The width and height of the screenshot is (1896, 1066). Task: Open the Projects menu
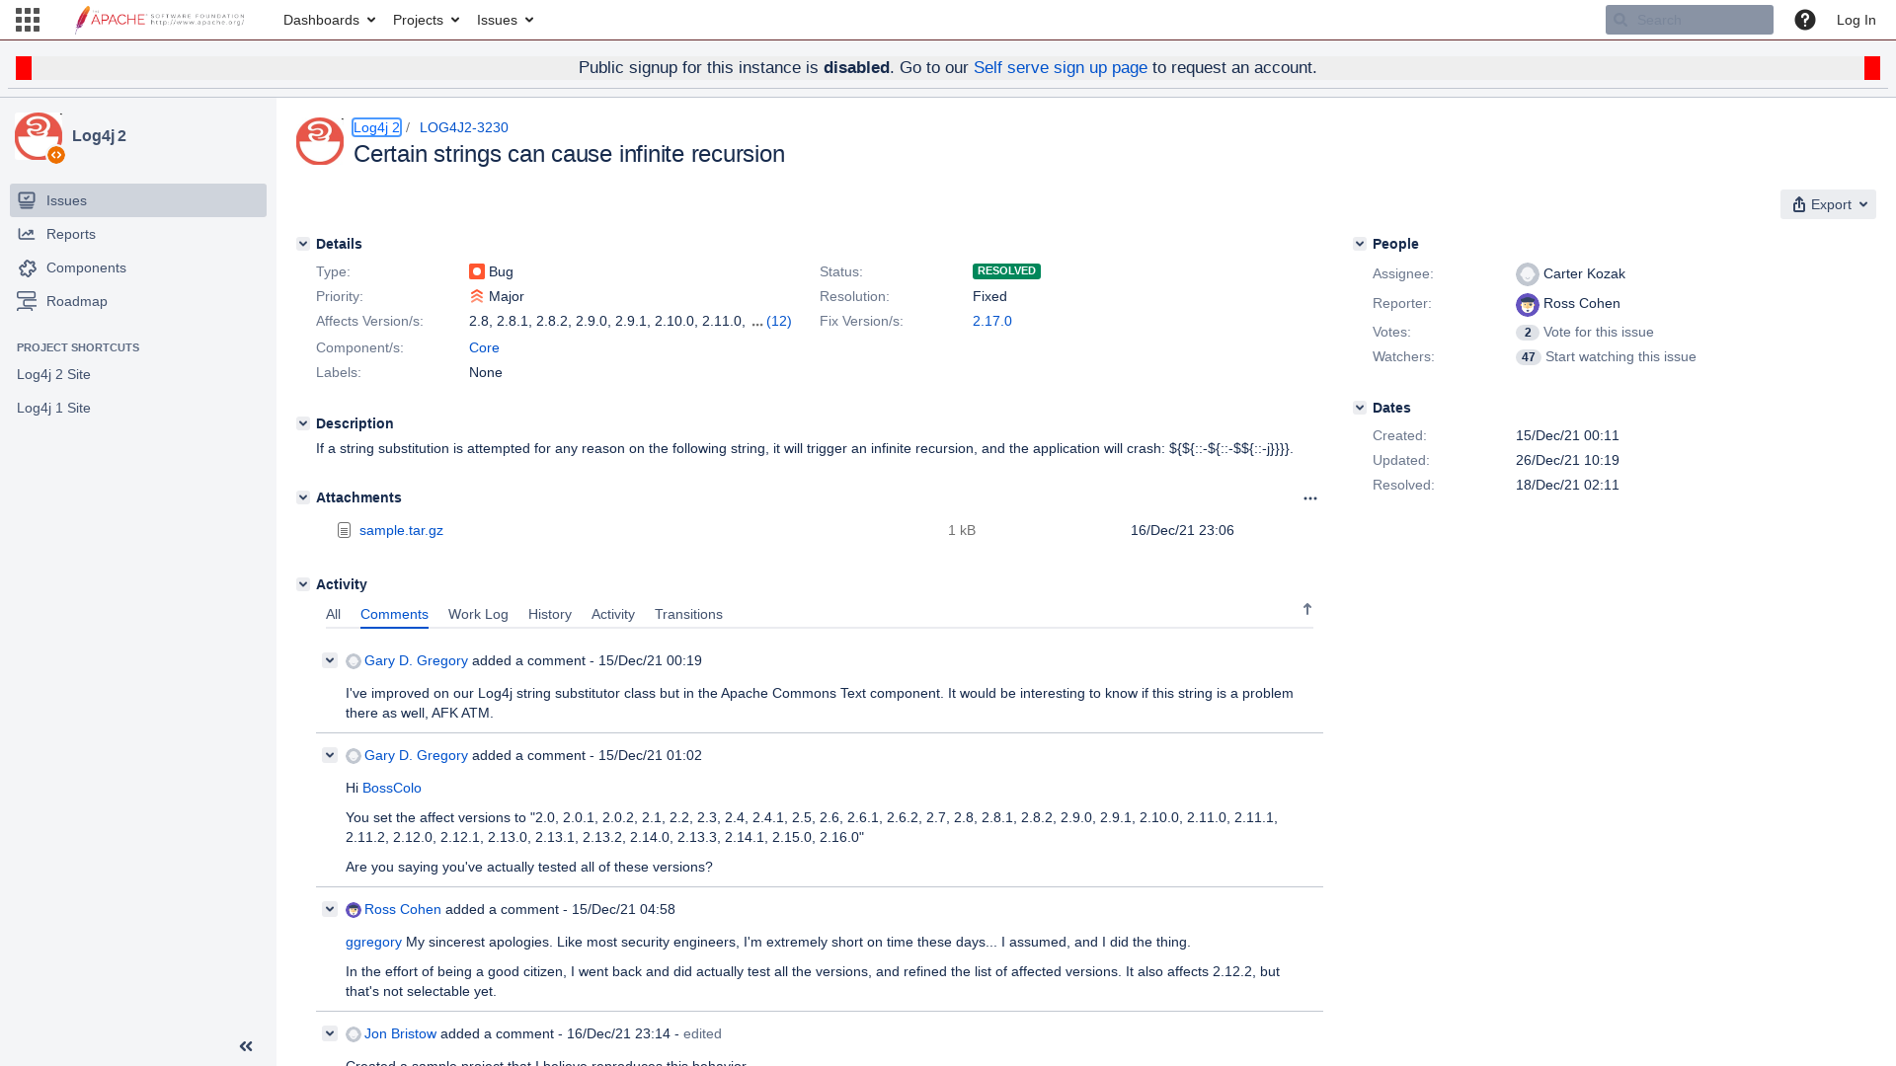(x=426, y=20)
